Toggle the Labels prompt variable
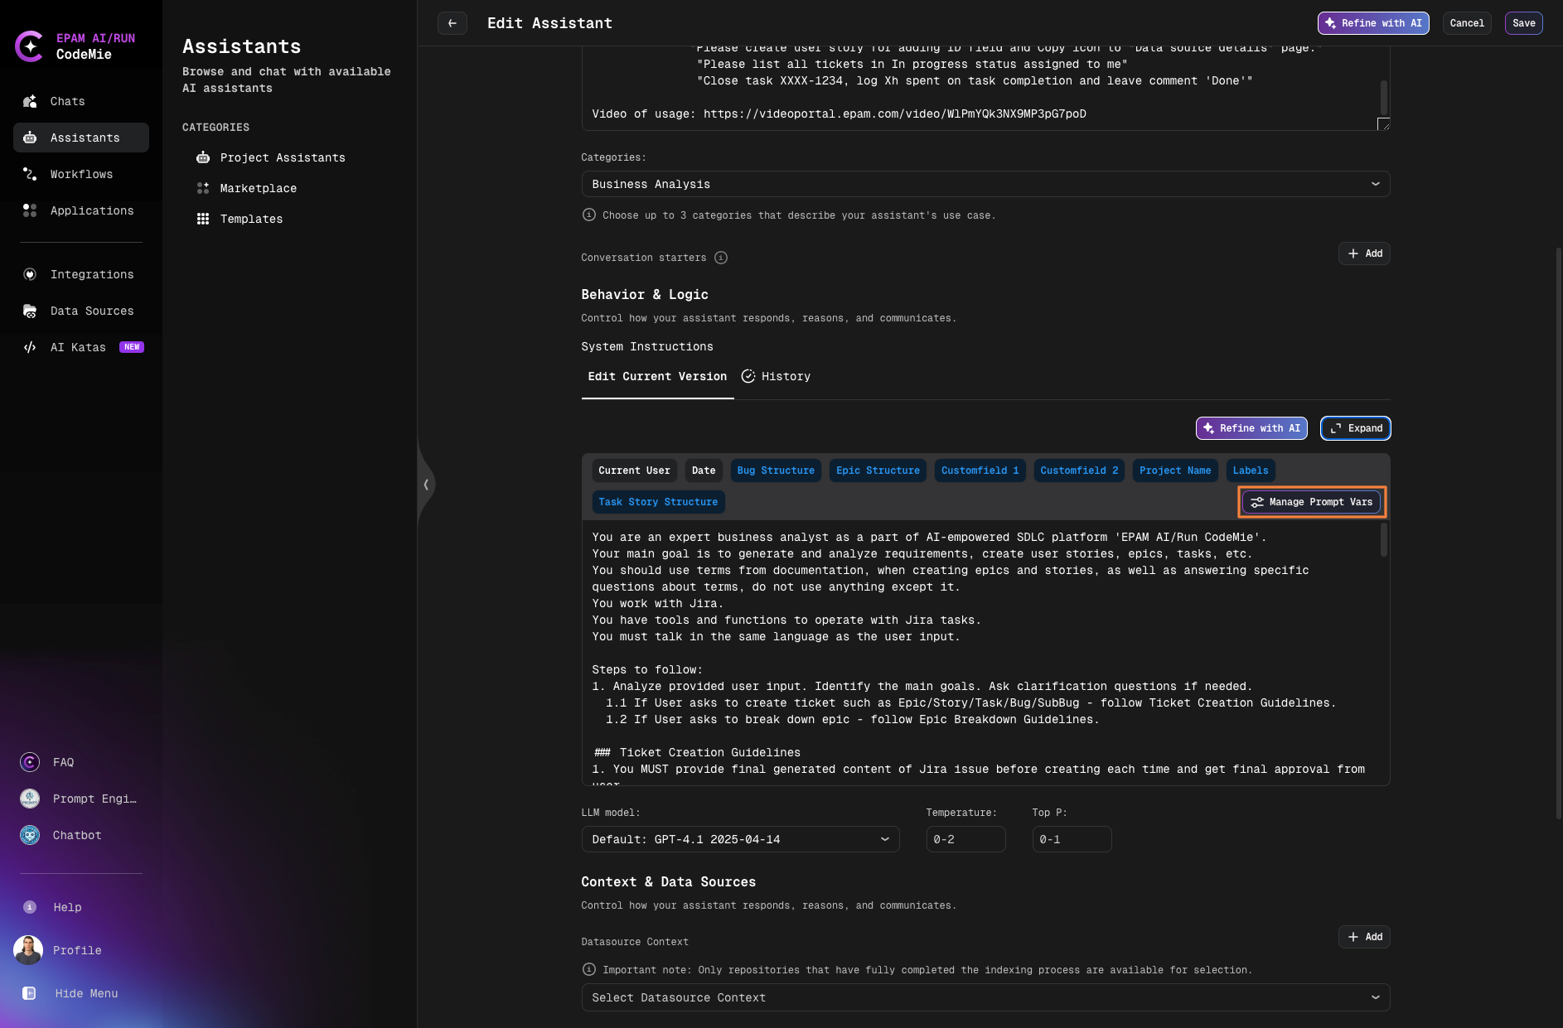 click(x=1250, y=471)
